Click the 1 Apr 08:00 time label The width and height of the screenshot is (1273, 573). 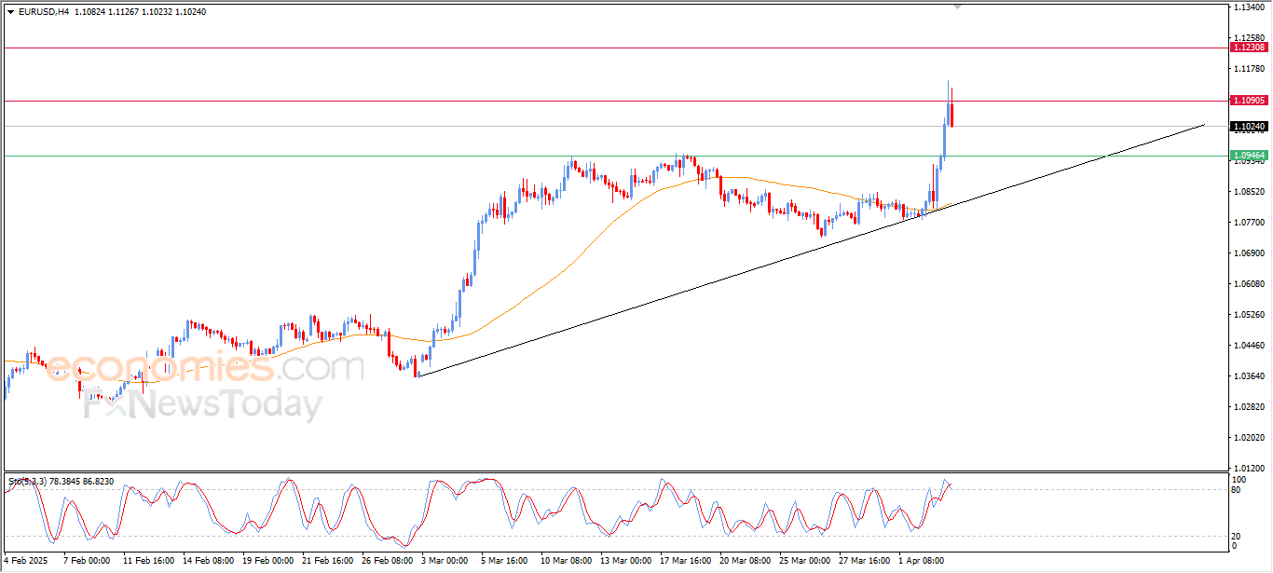[922, 561]
